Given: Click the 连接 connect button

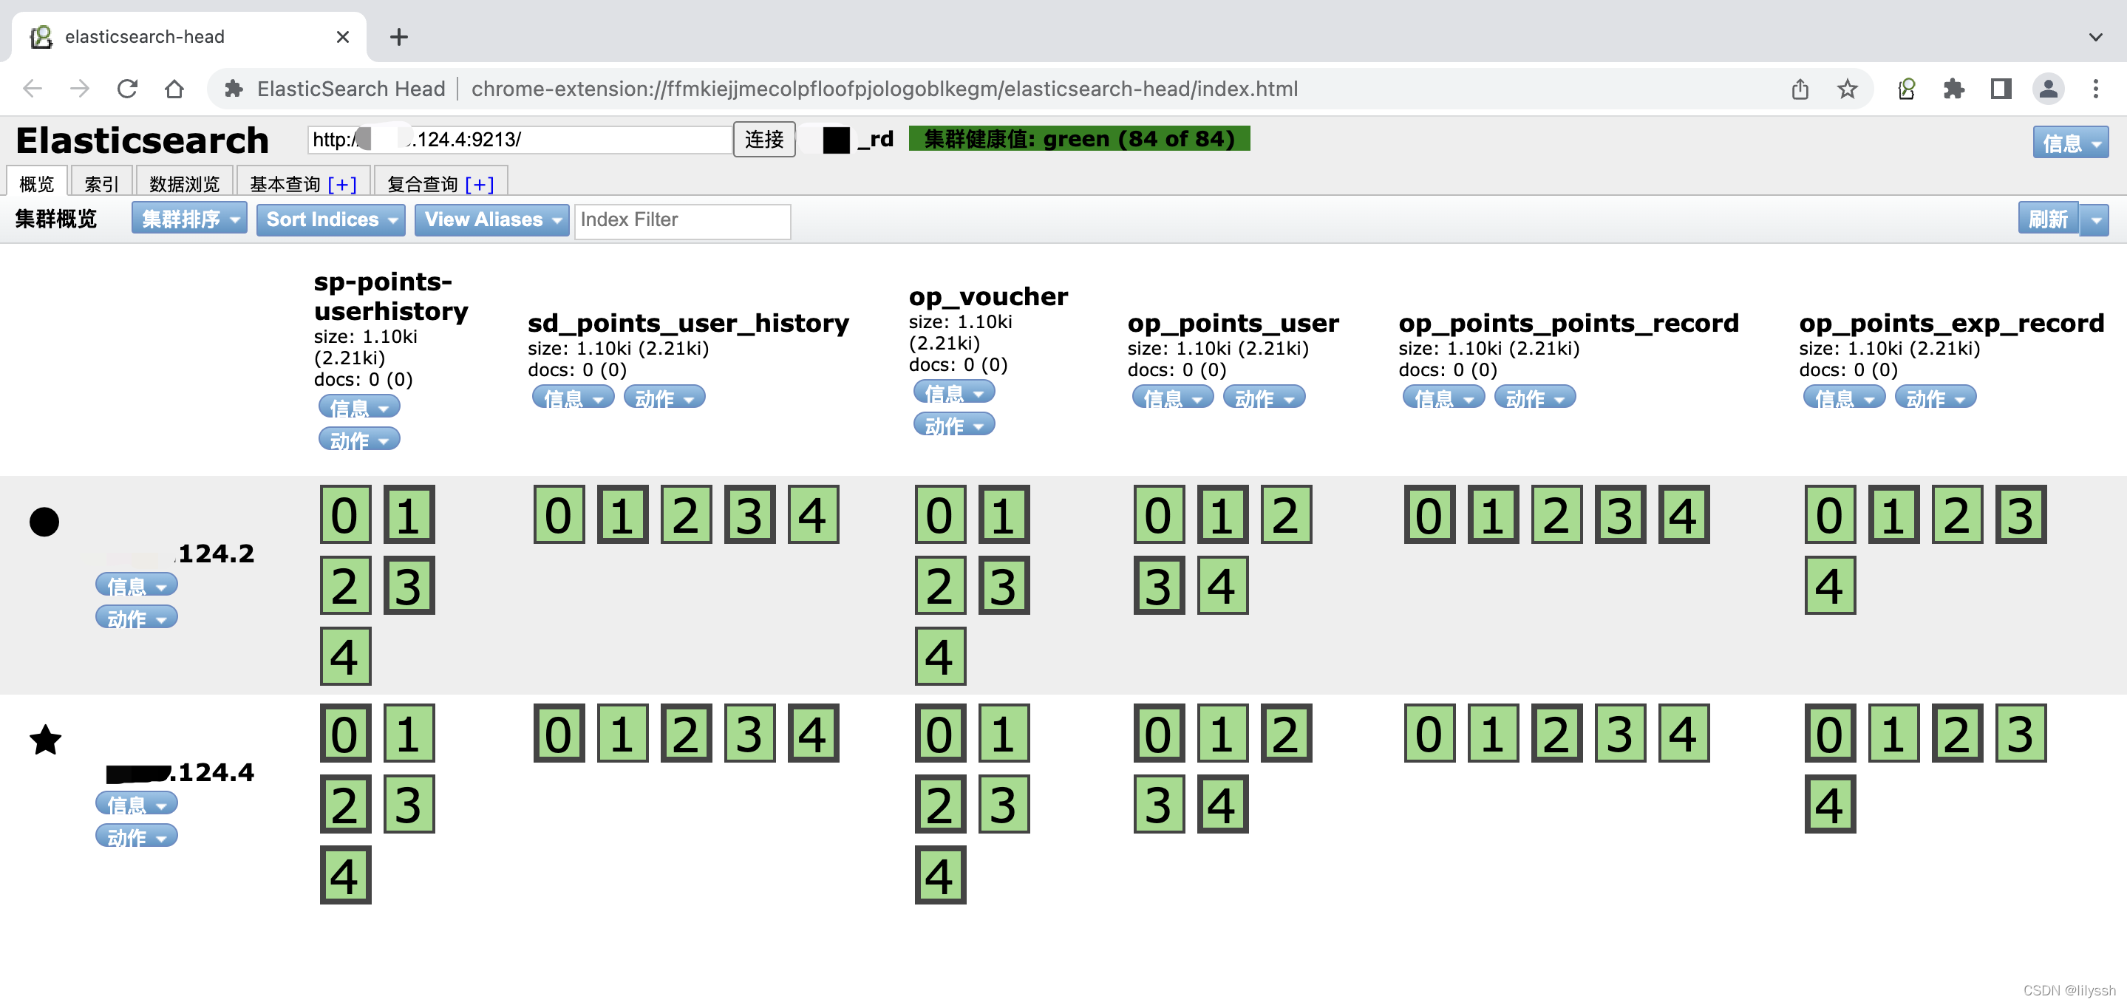Looking at the screenshot, I should pos(763,139).
